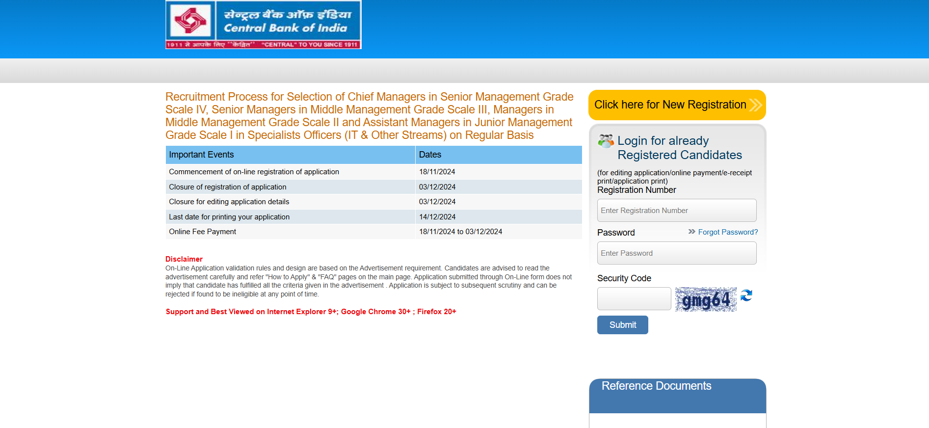
Task: Click the double chevron before Forgot Password
Action: (x=692, y=232)
